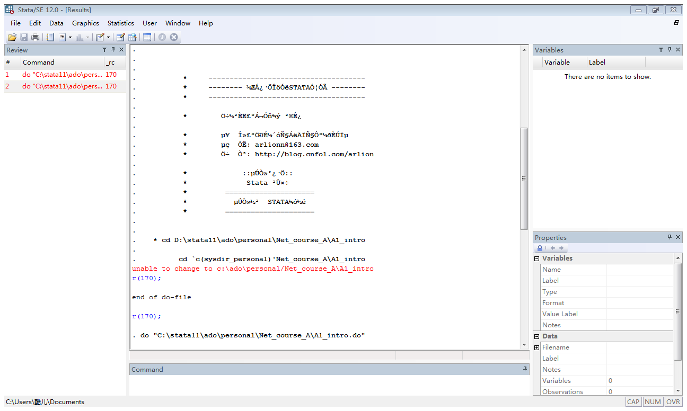Close the Properties panel
Screen dimensions: 687x411
coord(678,237)
